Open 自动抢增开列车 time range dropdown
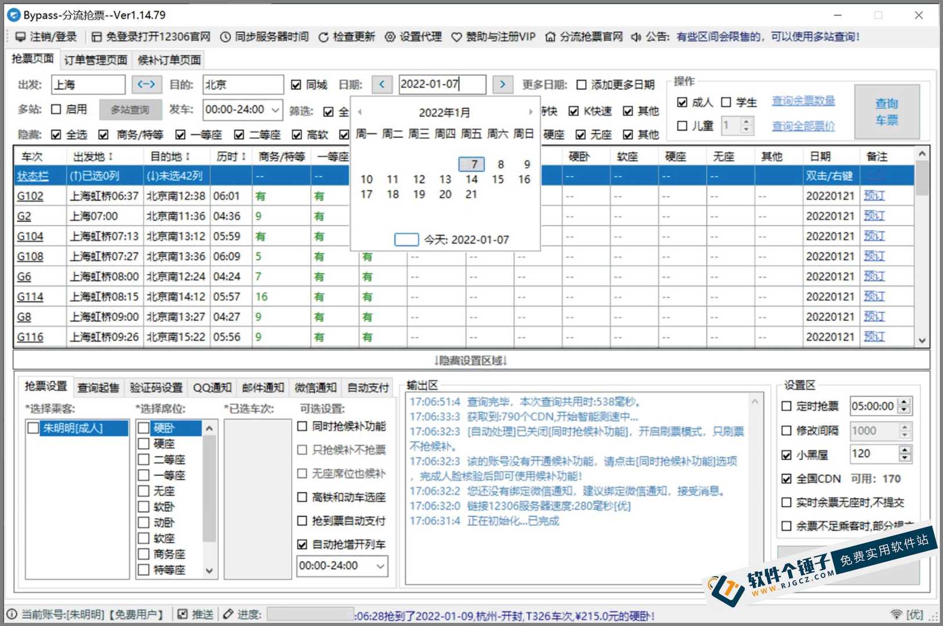The image size is (943, 626). (x=381, y=566)
